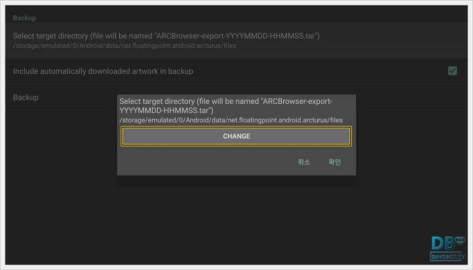
Task: Cancel the dialog with 취소
Action: pos(304,162)
